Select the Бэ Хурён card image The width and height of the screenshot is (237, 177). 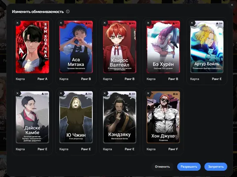[x=163, y=47]
